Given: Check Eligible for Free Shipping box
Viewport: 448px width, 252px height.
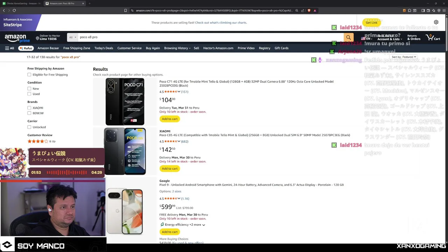Looking at the screenshot, I should click(x=29, y=75).
